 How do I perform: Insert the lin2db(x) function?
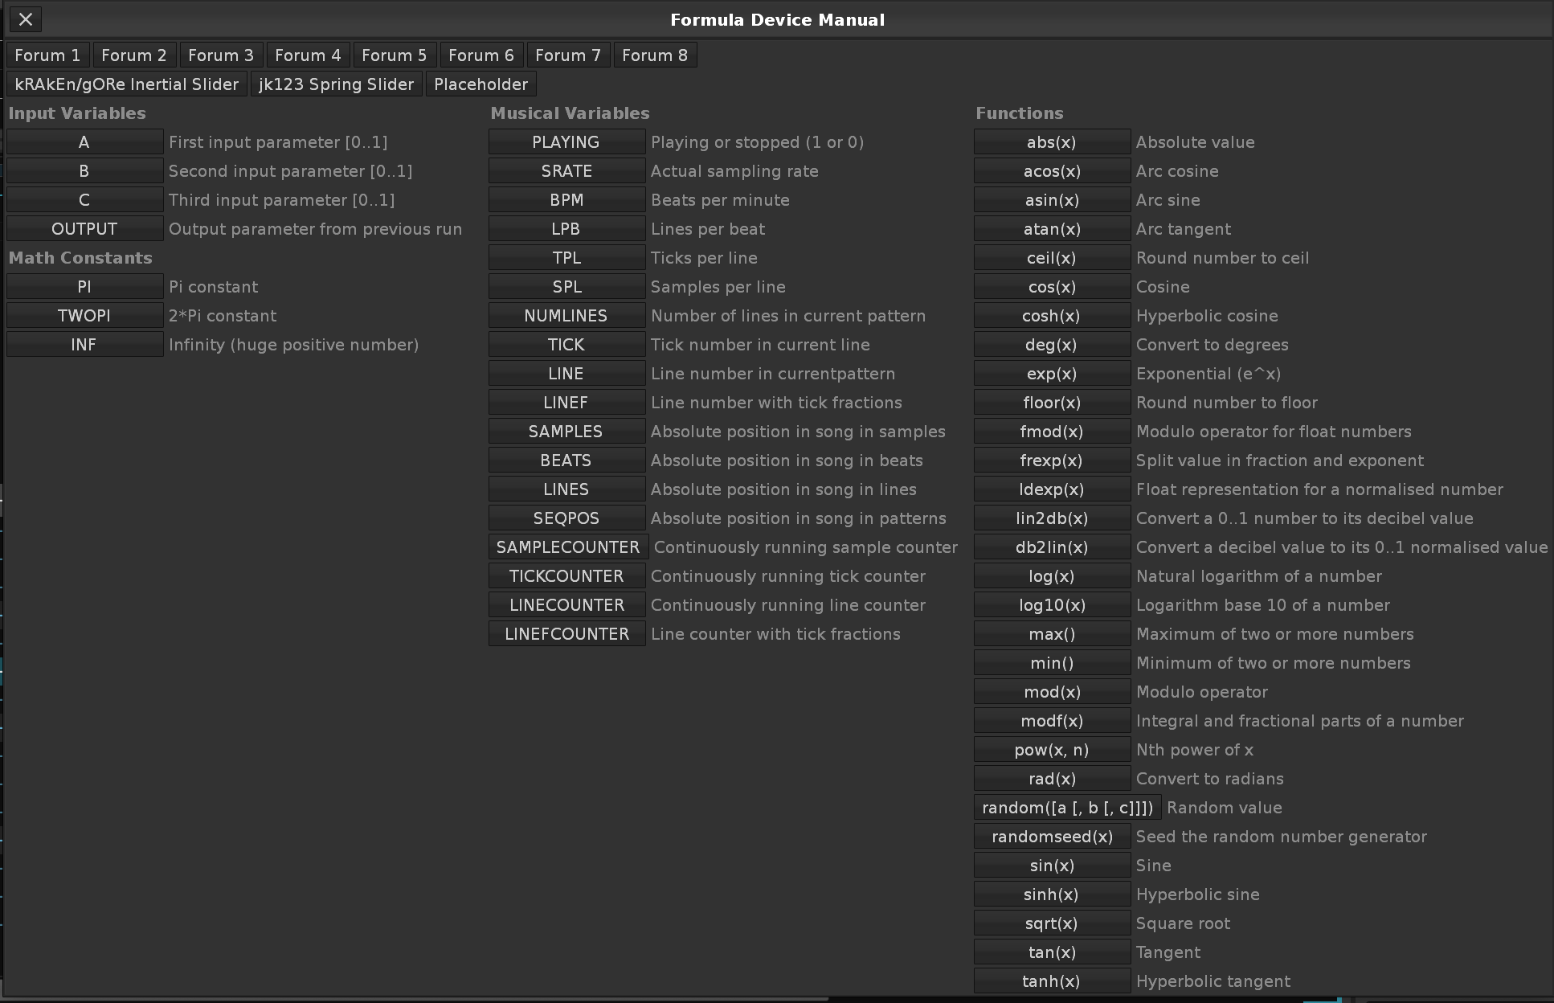pyautogui.click(x=1052, y=518)
